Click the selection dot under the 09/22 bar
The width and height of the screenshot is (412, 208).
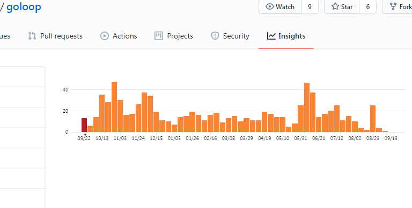[85, 135]
